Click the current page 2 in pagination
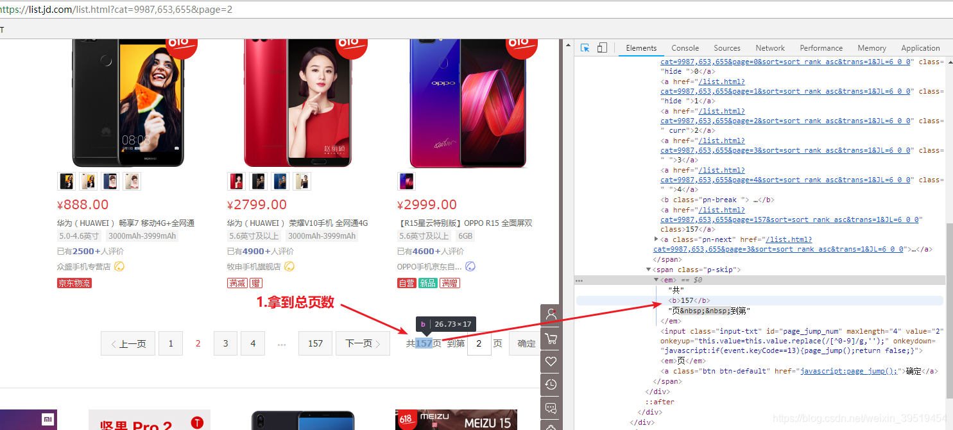Viewport: 953px width, 430px height. pos(198,343)
